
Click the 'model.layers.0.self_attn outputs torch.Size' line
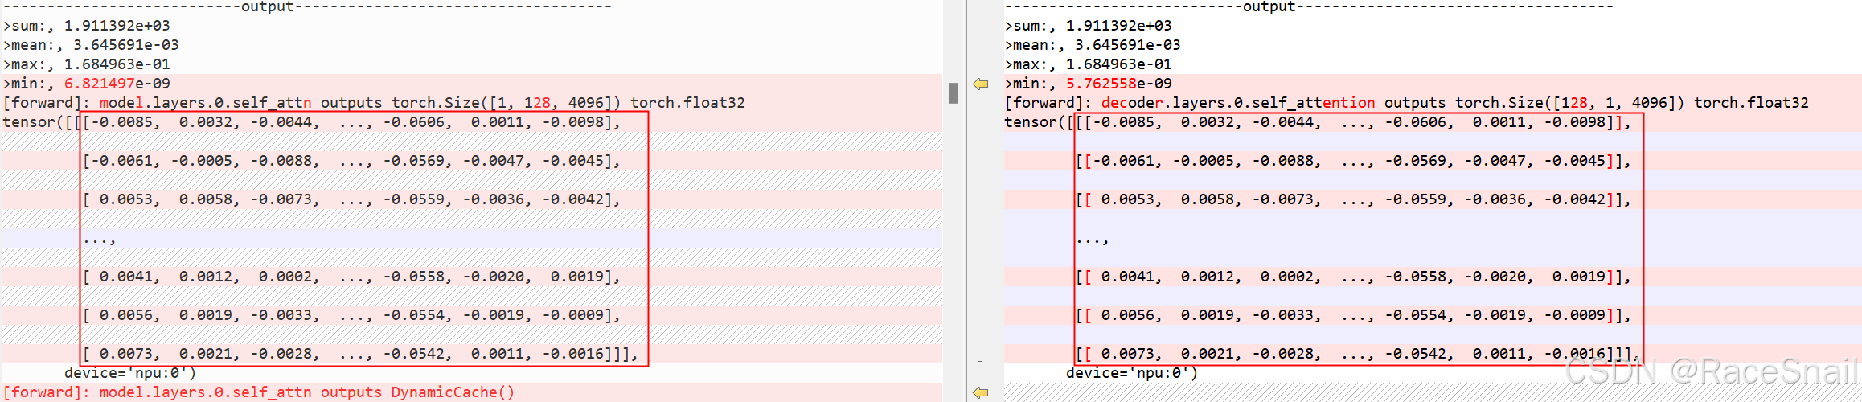pos(374,103)
